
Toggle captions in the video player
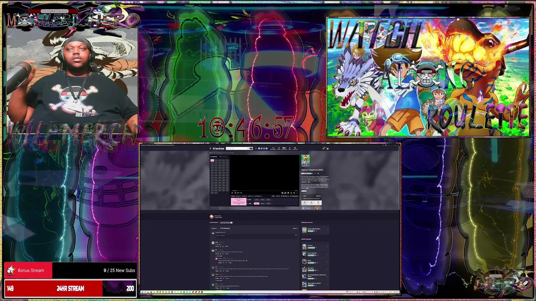pos(288,193)
